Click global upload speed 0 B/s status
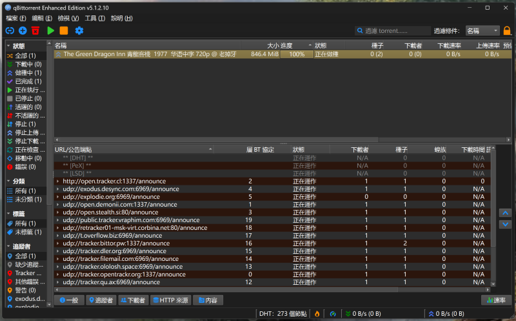The height and width of the screenshot is (321, 516). click(446, 314)
